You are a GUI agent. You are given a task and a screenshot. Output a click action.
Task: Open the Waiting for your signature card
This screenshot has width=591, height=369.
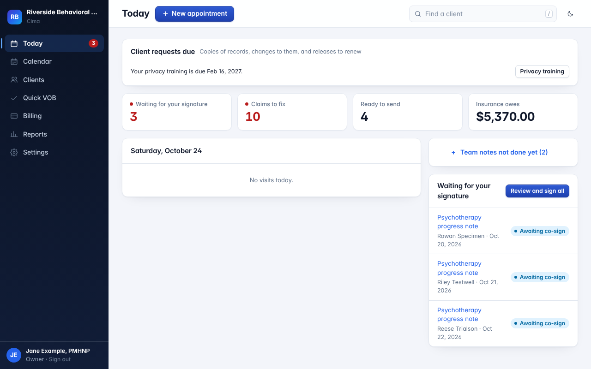pos(177,112)
